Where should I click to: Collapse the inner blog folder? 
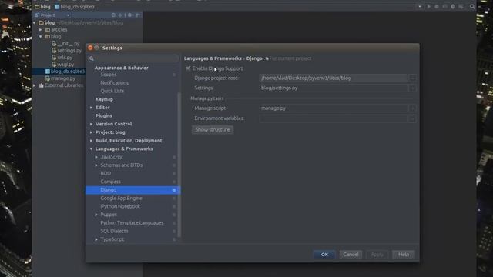41,36
